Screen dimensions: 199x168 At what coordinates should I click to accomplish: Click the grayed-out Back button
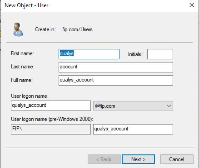pyautogui.click(x=104, y=159)
